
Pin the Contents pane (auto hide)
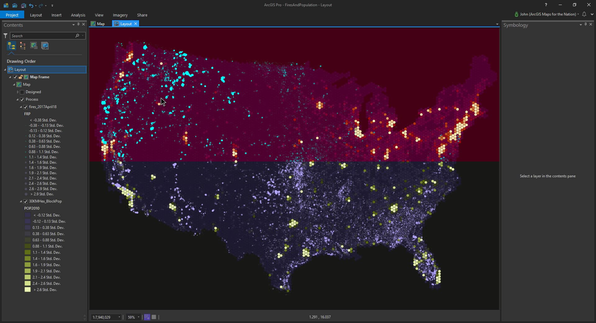78,24
